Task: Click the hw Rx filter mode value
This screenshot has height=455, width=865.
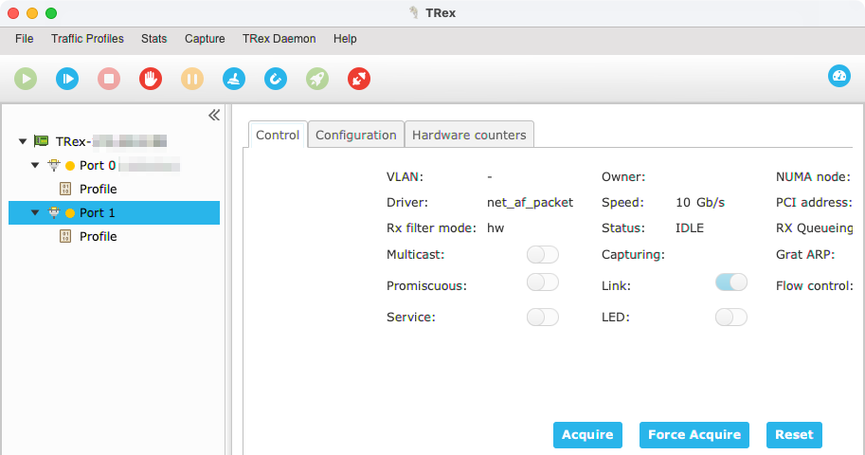Action: click(496, 228)
